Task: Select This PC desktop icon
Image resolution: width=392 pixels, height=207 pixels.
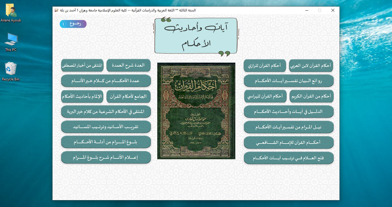Action: point(11,42)
